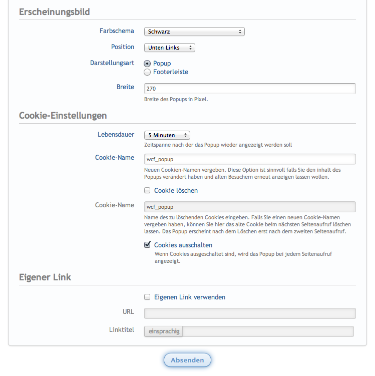
Task: Enable the Cookie löschen checkbox
Action: point(147,190)
